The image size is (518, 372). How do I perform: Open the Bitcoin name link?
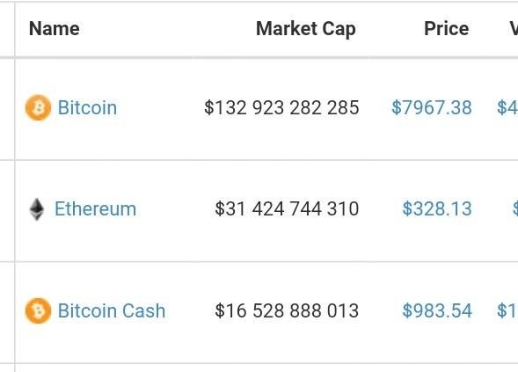tap(87, 107)
